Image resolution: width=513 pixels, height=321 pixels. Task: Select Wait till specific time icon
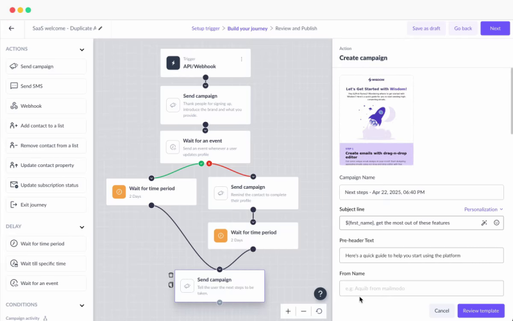point(13,263)
